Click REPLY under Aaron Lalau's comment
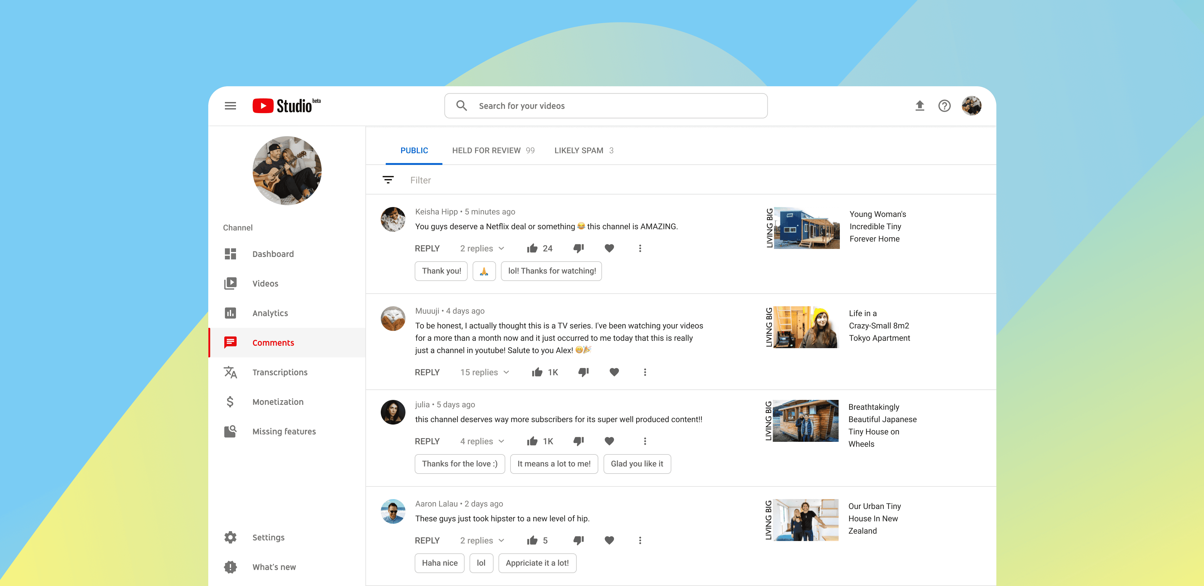The height and width of the screenshot is (586, 1204). click(x=427, y=540)
